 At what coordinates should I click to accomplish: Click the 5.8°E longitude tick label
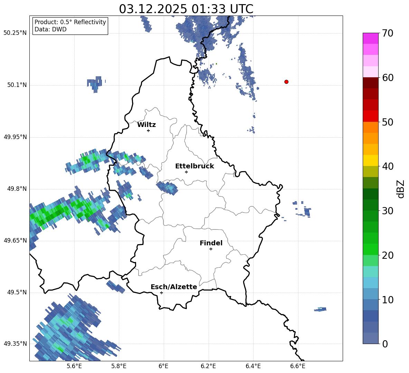(119, 366)
